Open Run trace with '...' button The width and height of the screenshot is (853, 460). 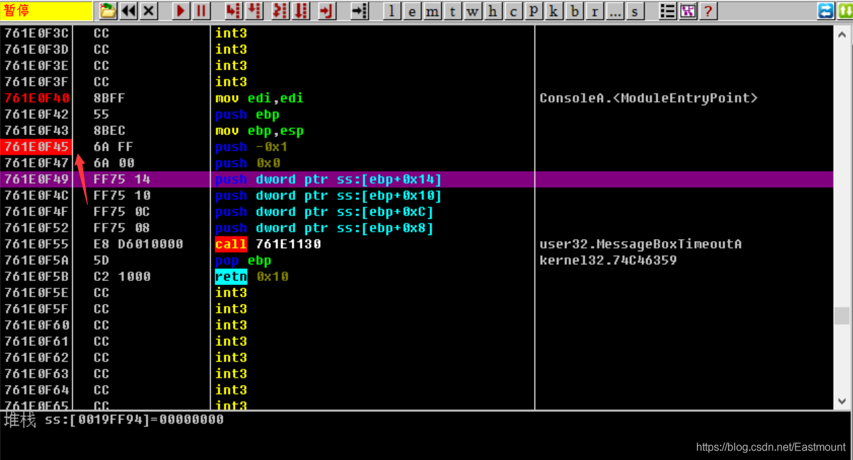point(615,11)
